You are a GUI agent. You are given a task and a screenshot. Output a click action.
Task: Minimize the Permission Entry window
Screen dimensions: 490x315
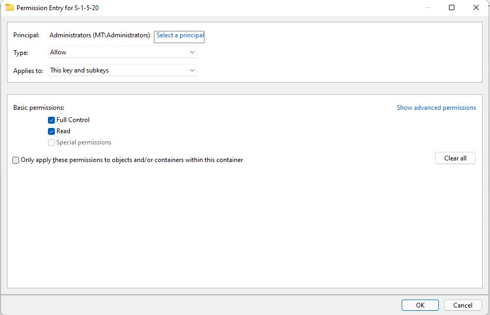tap(427, 8)
